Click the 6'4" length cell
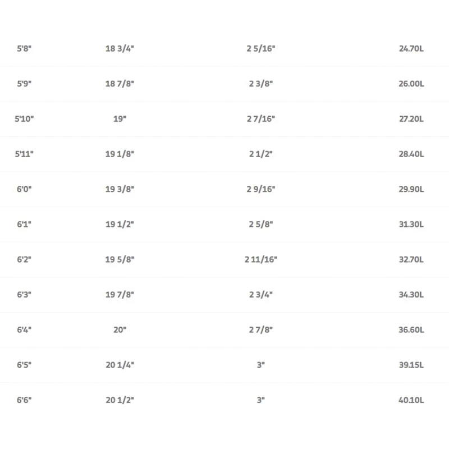 [24, 330]
